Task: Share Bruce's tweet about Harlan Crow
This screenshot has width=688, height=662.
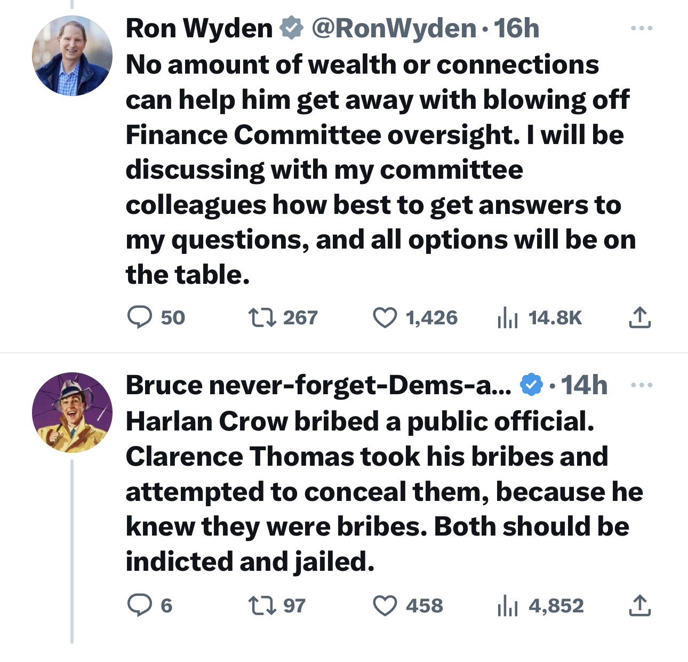Action: pyautogui.click(x=639, y=606)
